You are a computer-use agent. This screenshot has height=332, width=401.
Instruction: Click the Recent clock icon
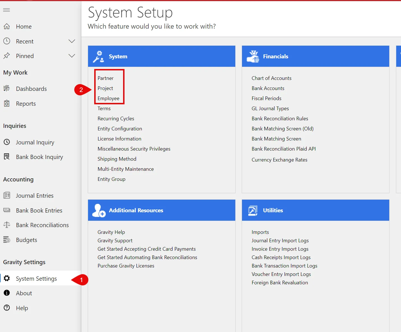click(x=7, y=41)
